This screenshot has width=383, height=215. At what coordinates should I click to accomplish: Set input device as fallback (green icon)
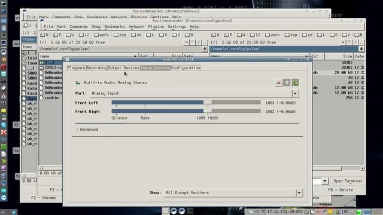(x=295, y=83)
